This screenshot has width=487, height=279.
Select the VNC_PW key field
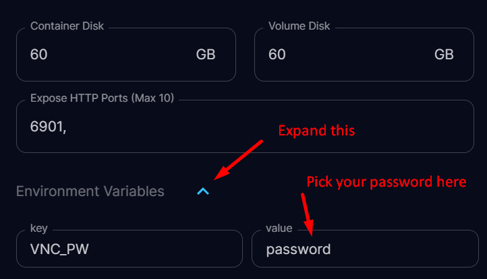(x=129, y=249)
